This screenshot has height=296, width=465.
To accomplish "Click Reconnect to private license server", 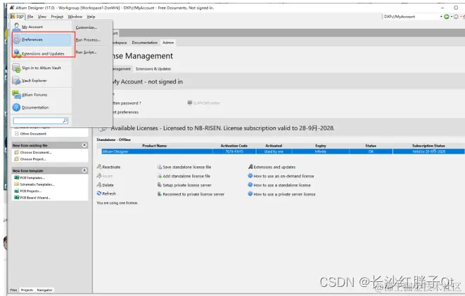I will point(193,194).
